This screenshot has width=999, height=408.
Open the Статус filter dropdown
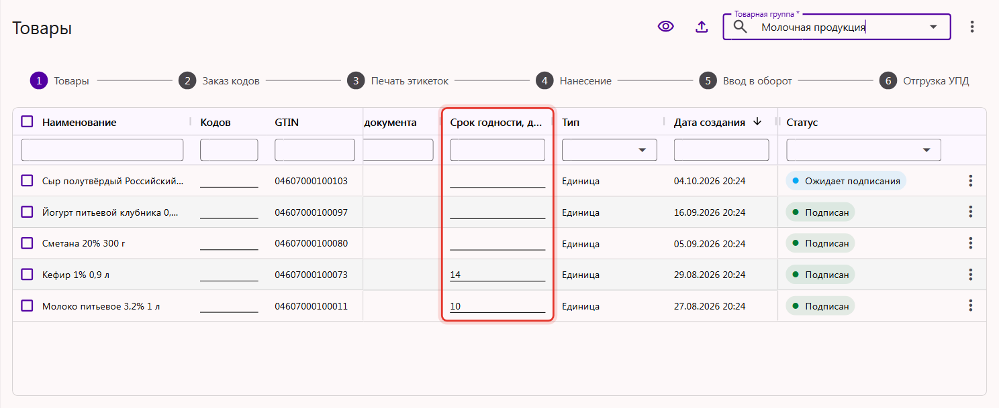863,150
